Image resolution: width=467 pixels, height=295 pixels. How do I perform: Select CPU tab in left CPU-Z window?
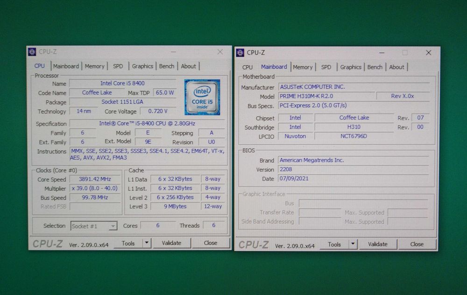[39, 66]
